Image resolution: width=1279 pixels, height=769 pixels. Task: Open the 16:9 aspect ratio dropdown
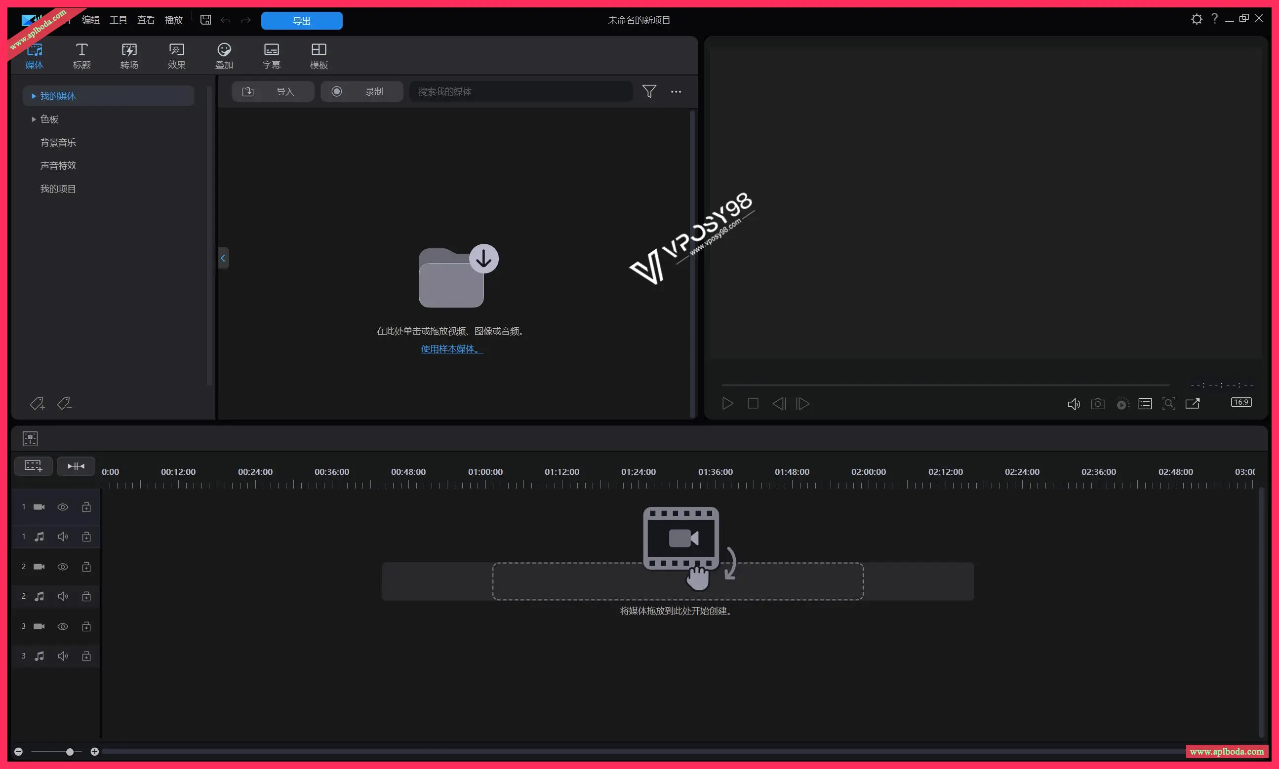click(1240, 402)
